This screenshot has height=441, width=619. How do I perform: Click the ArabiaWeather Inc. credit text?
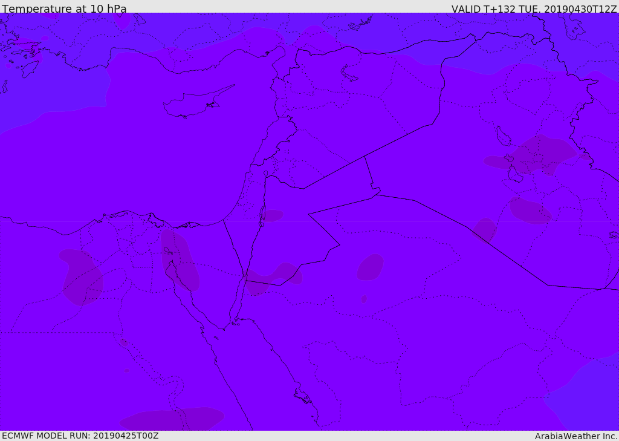576,436
